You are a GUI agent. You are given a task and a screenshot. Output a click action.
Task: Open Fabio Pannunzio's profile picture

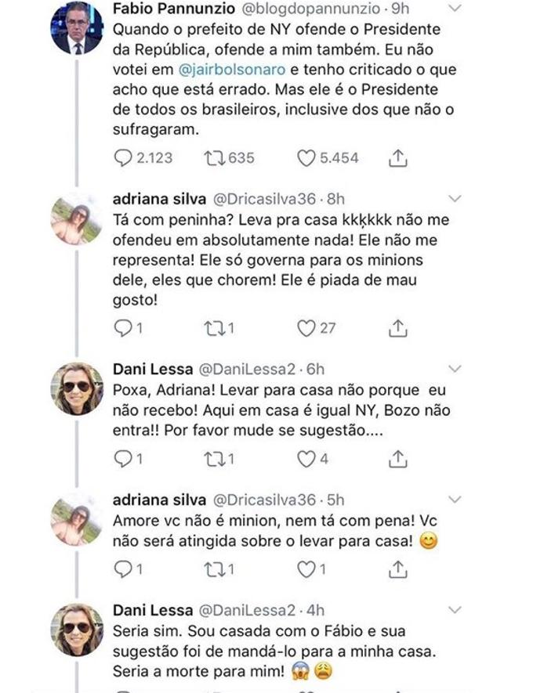(x=76, y=27)
